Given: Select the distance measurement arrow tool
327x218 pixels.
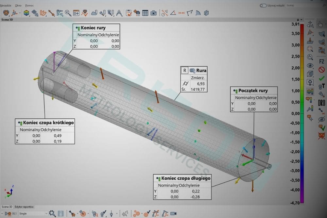Looking at the screenshot, I should 181,13.
